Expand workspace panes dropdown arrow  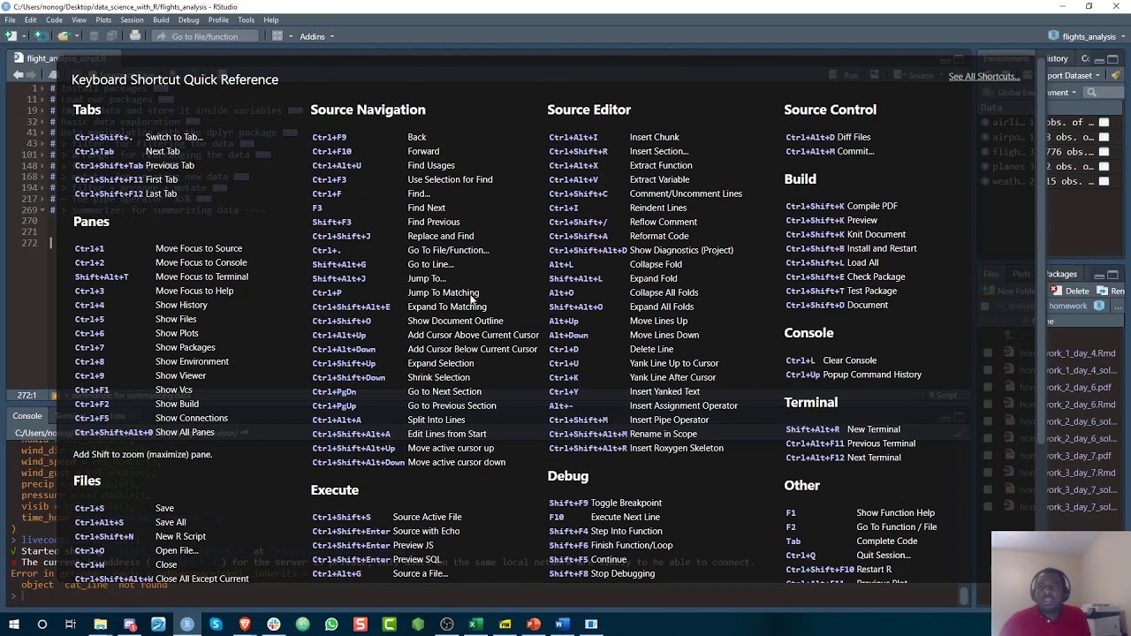point(289,36)
